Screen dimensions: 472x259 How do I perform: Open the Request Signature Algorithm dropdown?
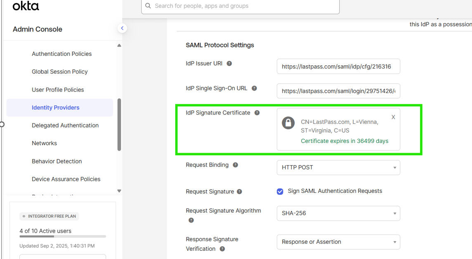tap(338, 214)
